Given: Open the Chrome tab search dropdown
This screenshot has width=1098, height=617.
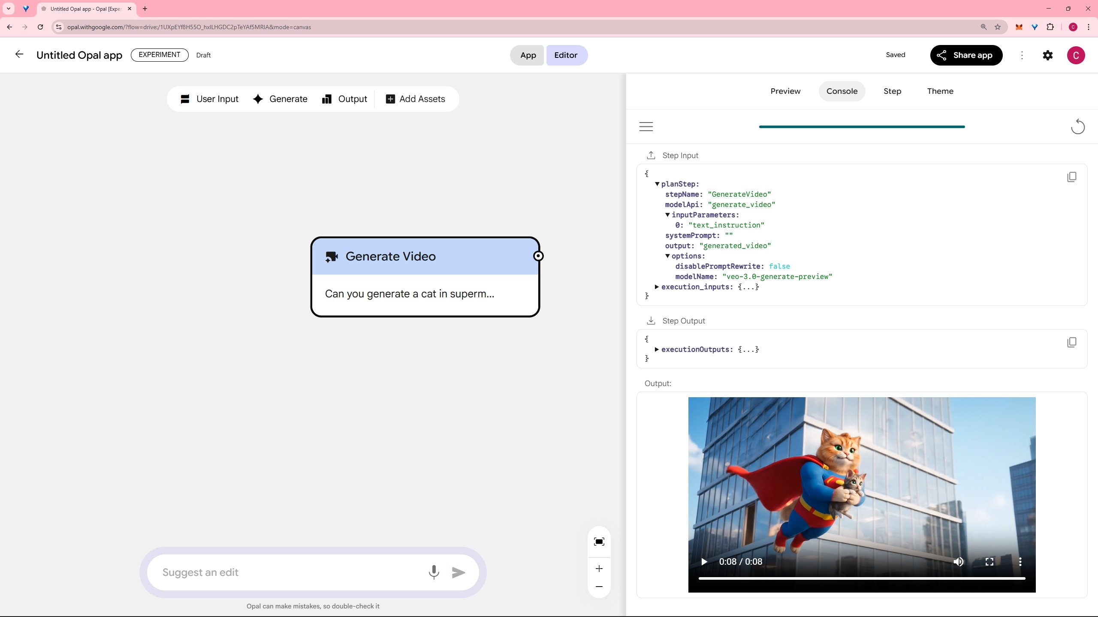Looking at the screenshot, I should coord(9,9).
